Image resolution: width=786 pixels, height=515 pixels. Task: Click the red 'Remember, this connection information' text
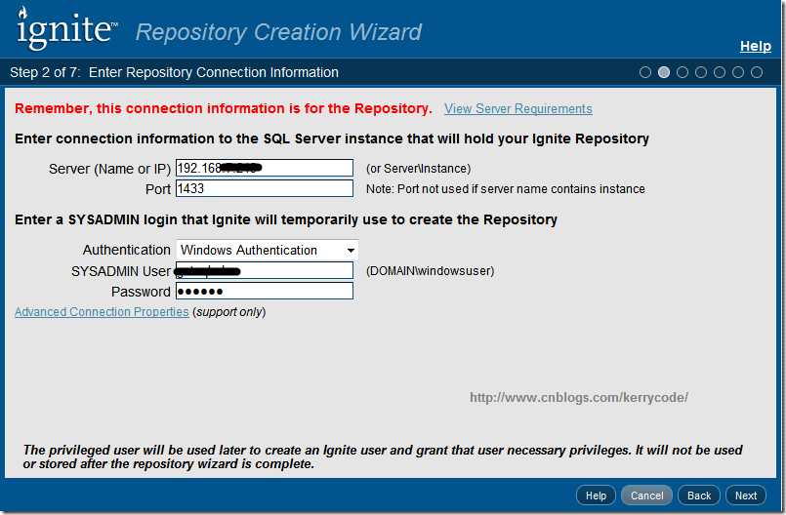(223, 108)
